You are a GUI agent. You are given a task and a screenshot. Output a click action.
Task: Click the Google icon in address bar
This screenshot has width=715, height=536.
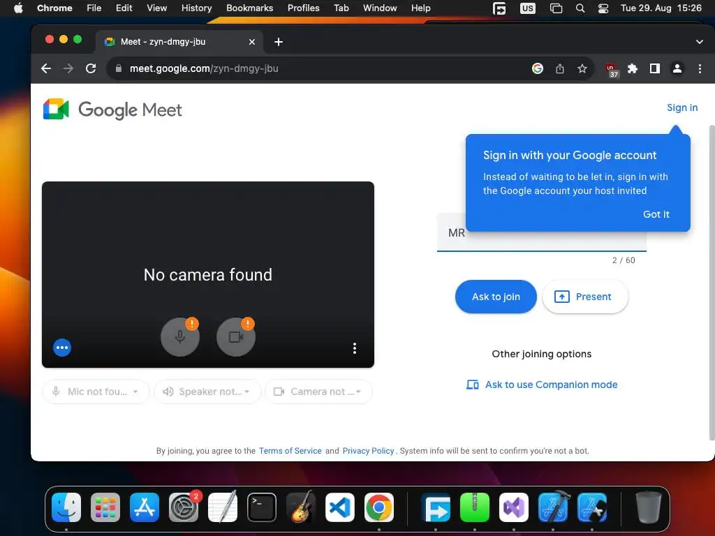(538, 68)
